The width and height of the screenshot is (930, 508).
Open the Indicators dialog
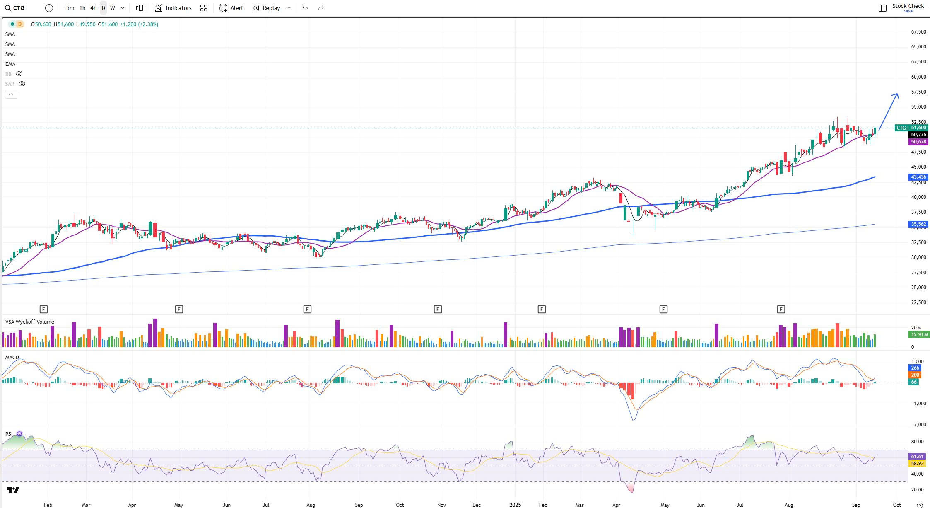[173, 8]
